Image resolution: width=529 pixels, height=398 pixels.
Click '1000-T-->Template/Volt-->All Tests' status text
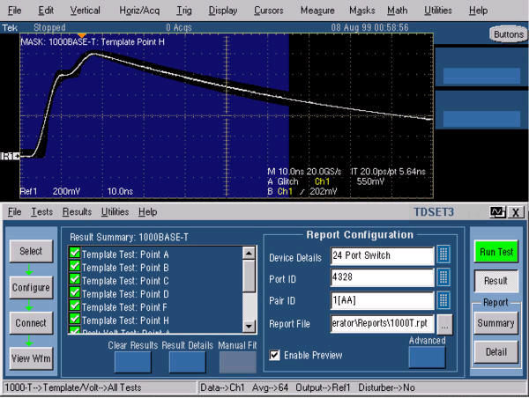(73, 387)
